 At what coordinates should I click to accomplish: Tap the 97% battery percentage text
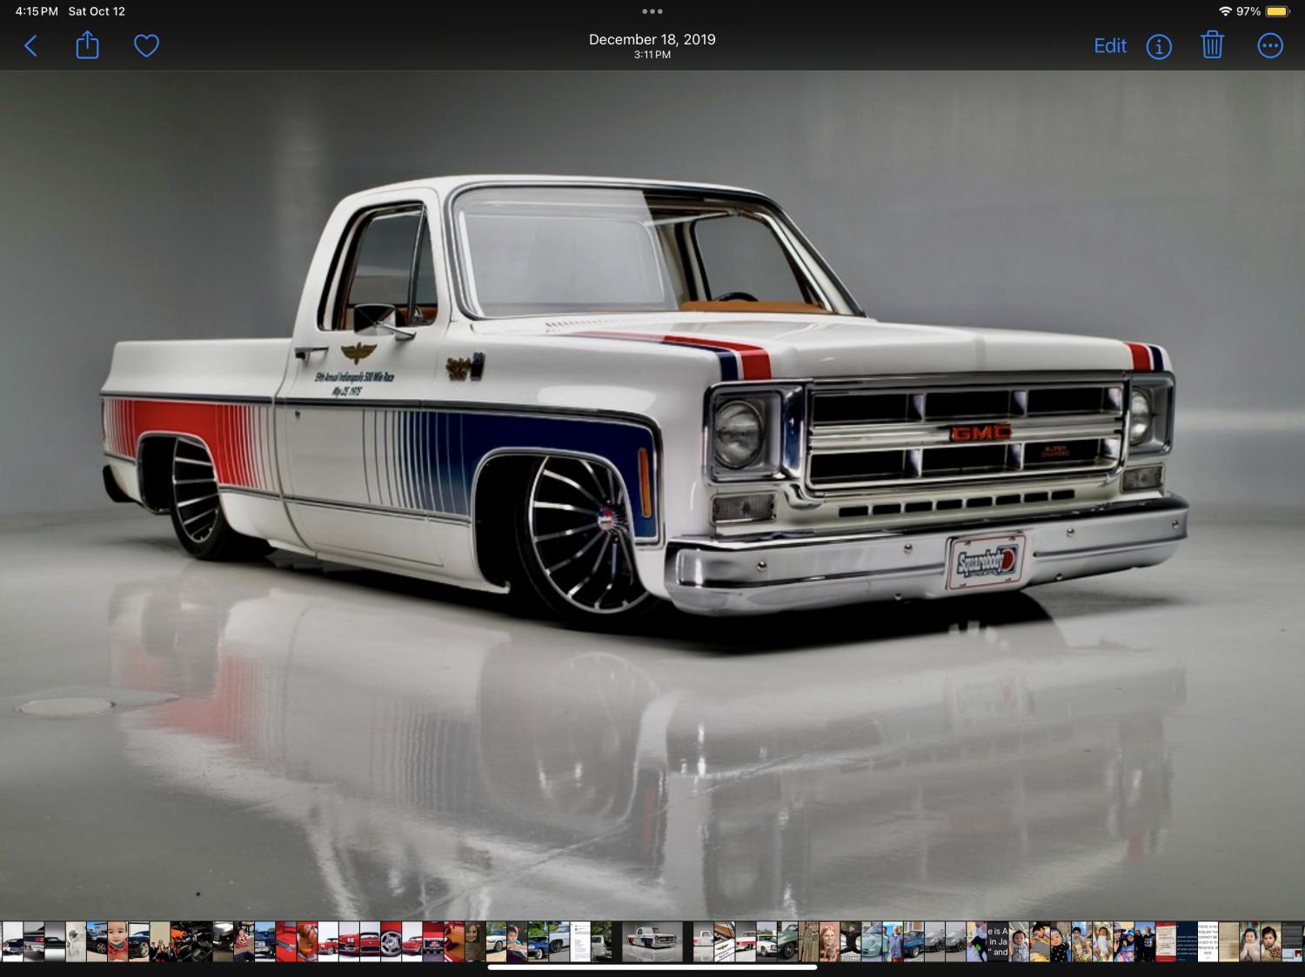click(x=1248, y=11)
